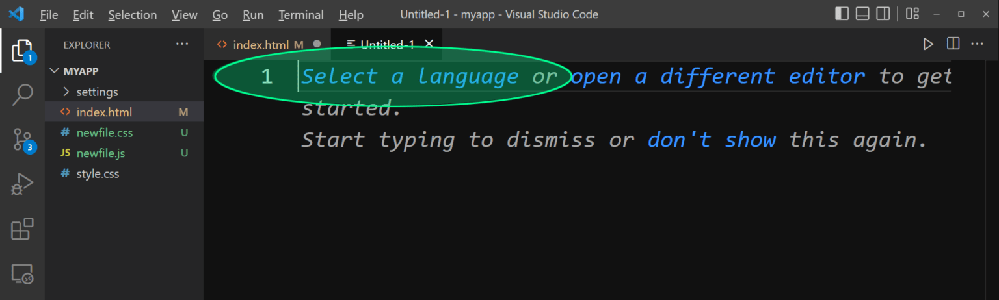Viewport: 999px width, 300px height.
Task: Open the View menu
Action: (x=185, y=14)
